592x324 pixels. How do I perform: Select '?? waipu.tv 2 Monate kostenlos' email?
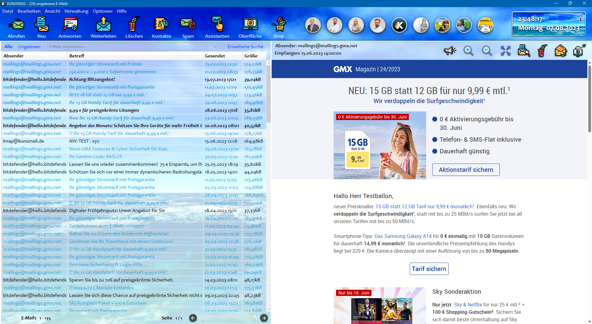pos(134,288)
